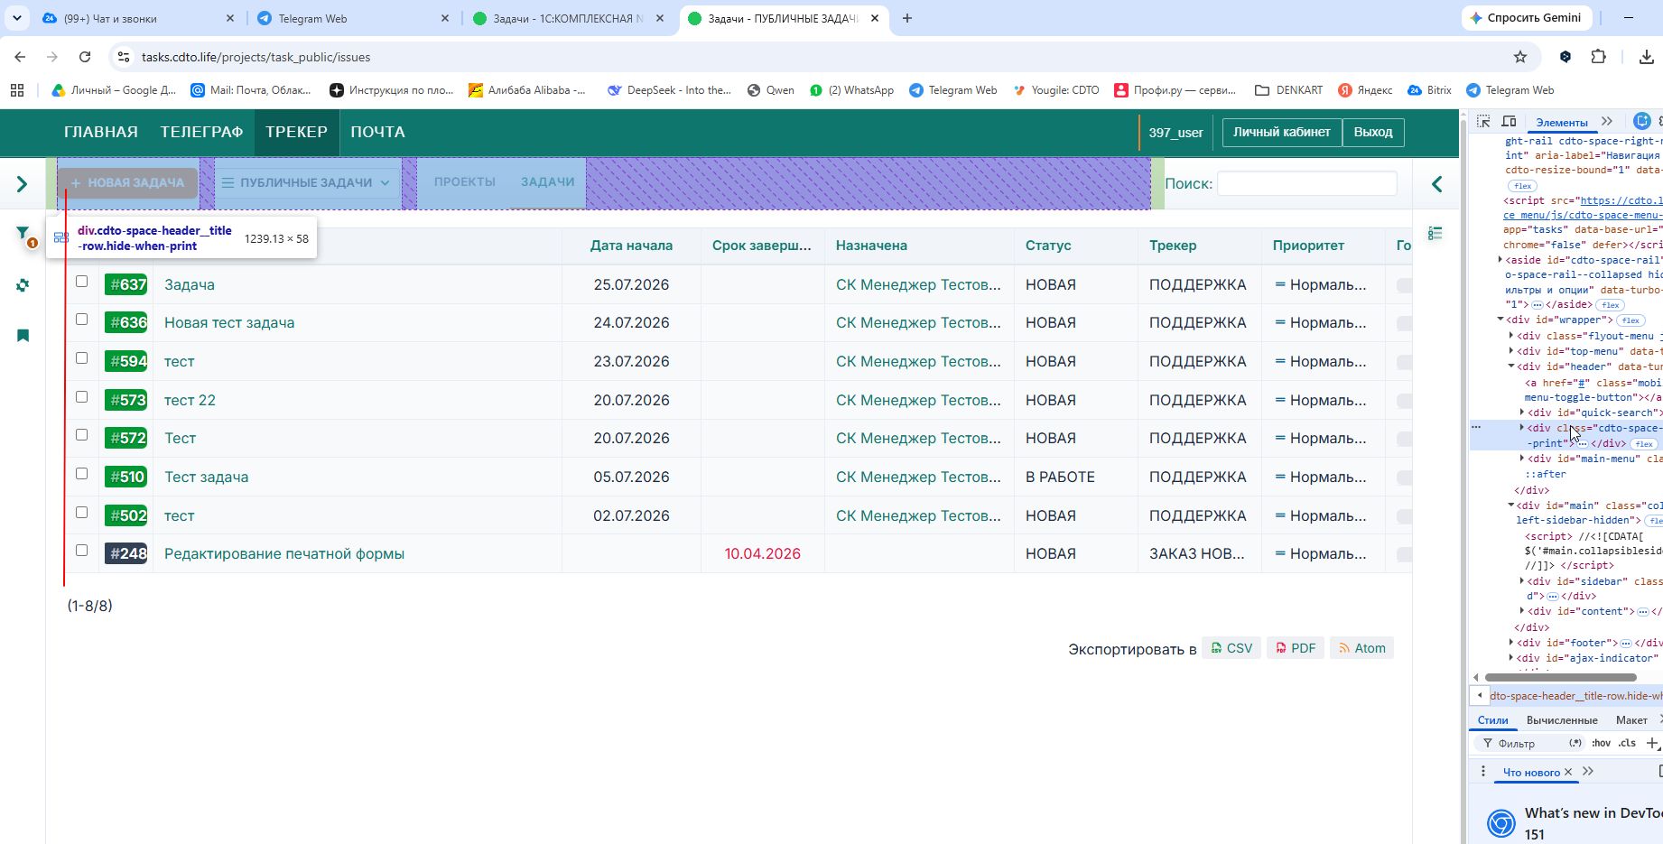The width and height of the screenshot is (1663, 844).
Task: Expand the div id="footer" node
Action: point(1511,643)
